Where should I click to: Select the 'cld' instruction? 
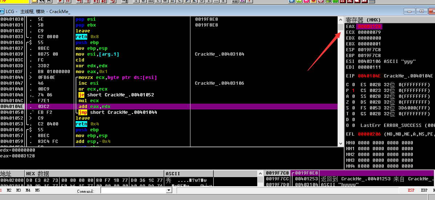tap(80, 60)
